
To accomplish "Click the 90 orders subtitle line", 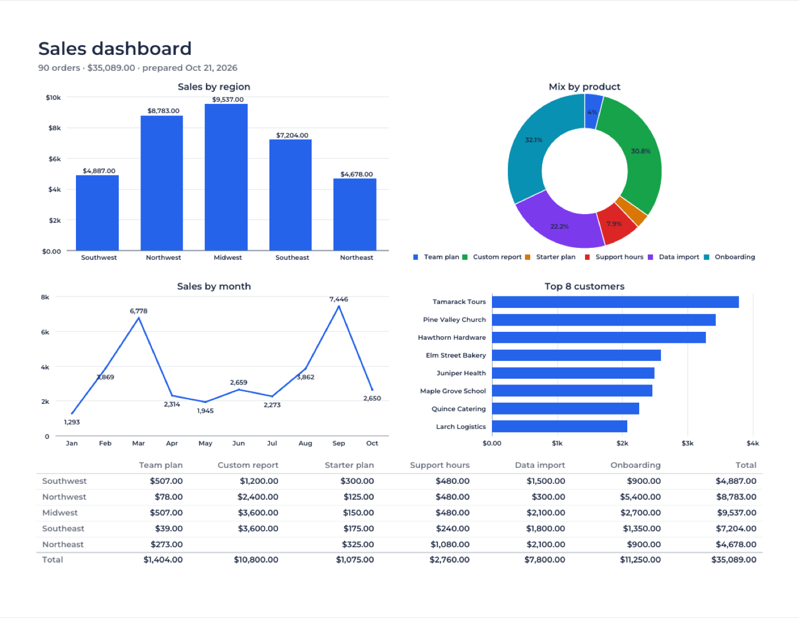I will pos(138,67).
